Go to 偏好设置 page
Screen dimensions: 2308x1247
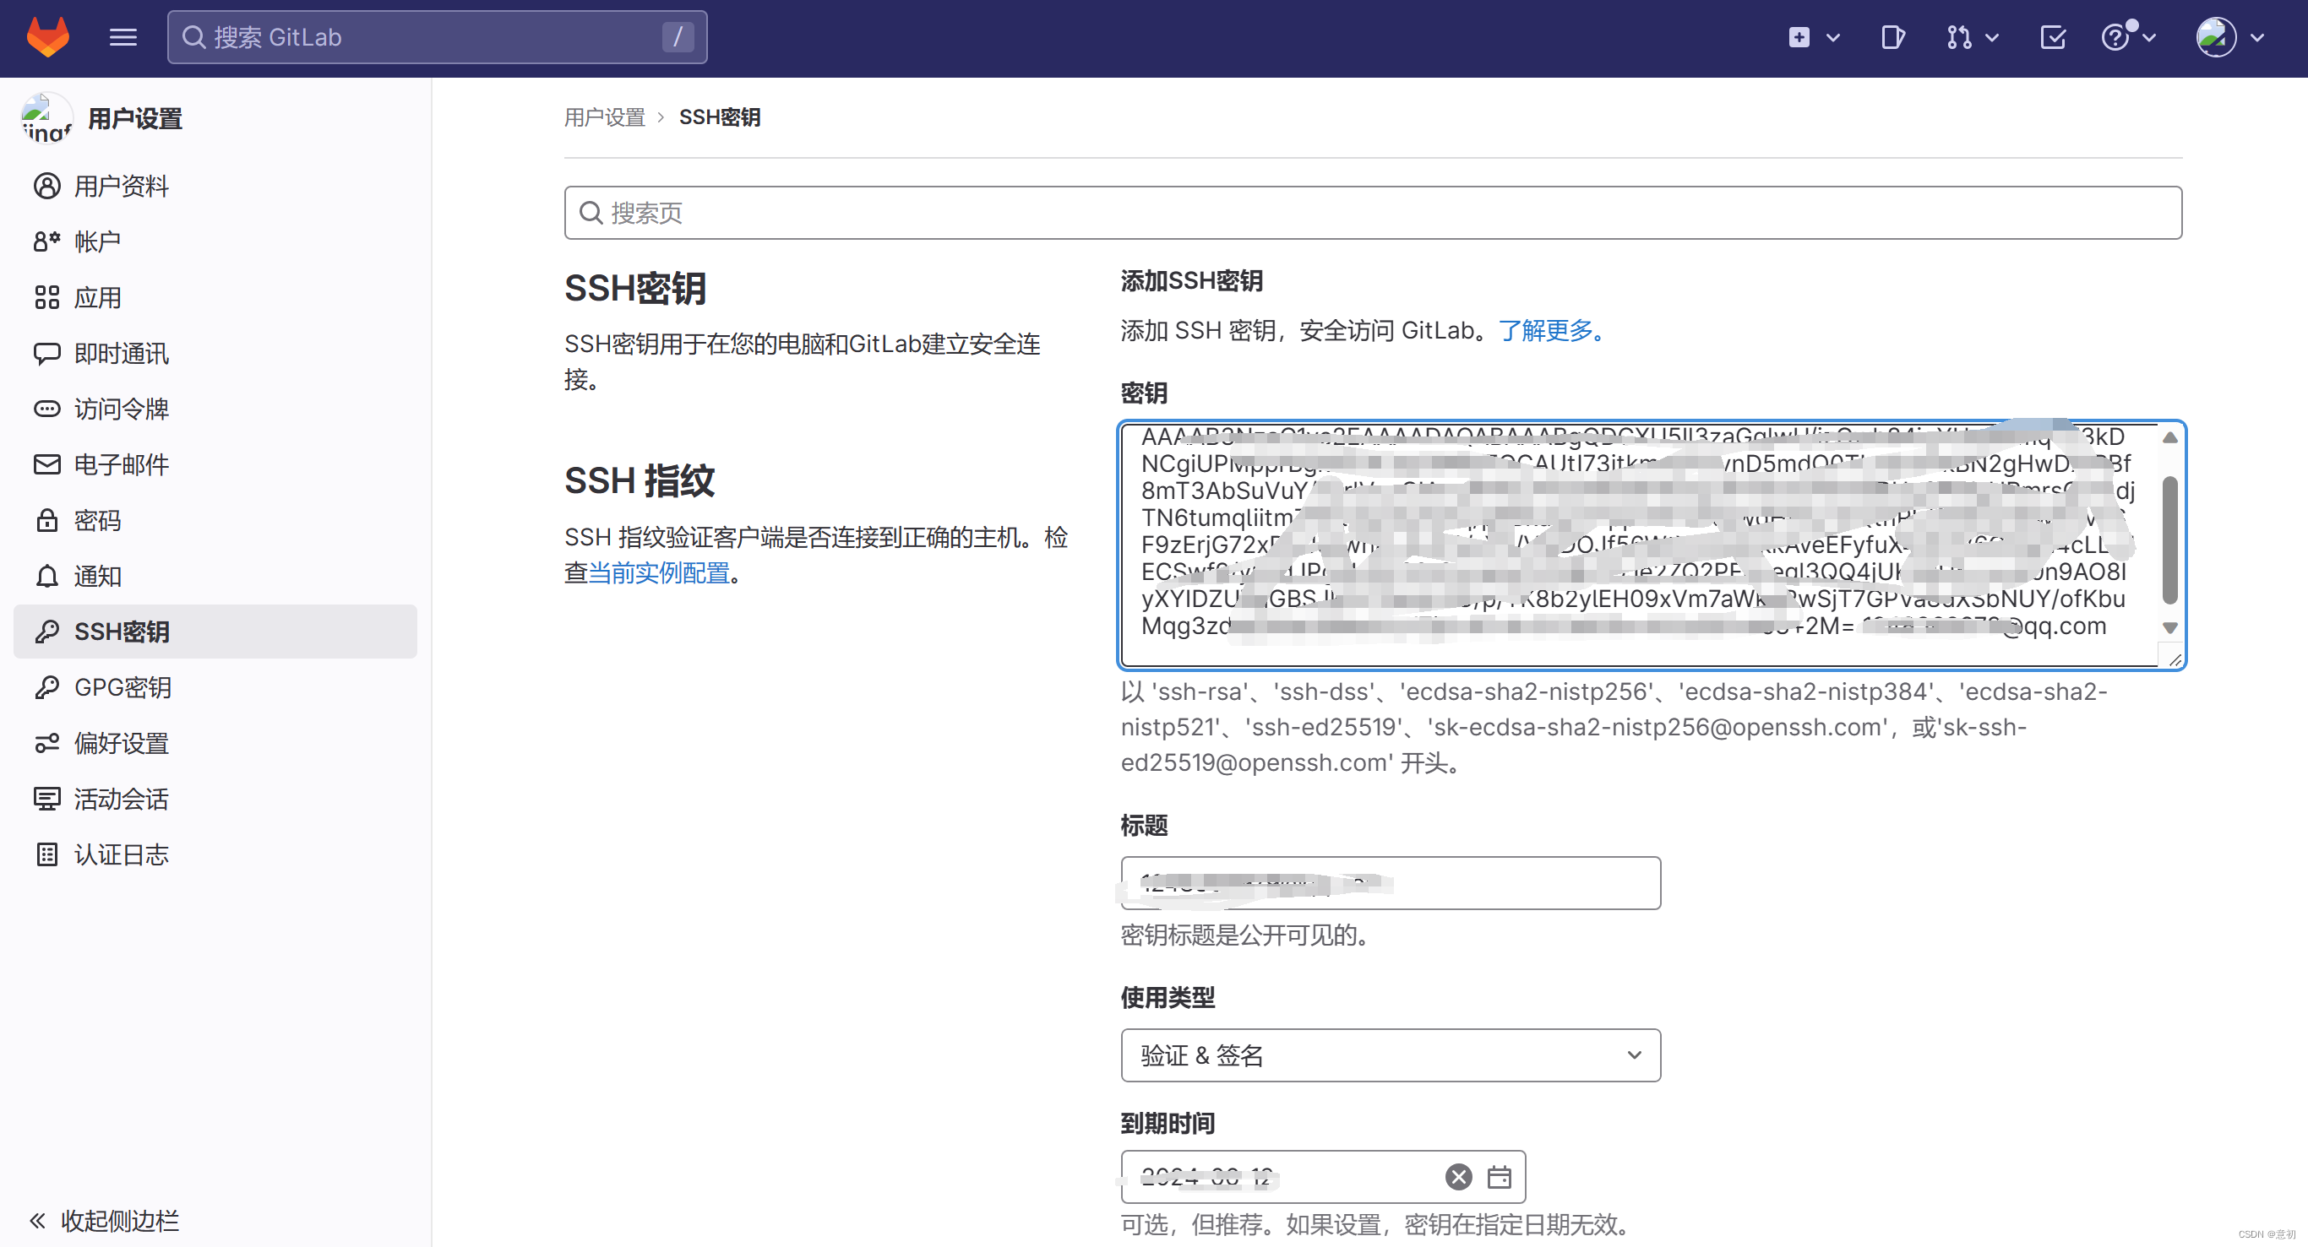[x=215, y=743]
